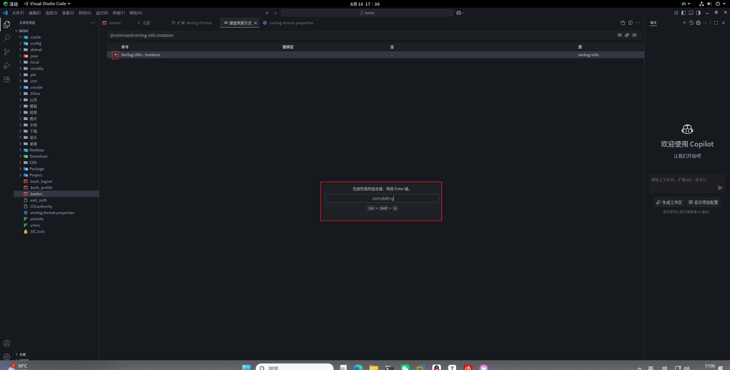Click Open Keyboard Shortcuts JSON icon
This screenshot has width=730, height=370.
coord(623,23)
